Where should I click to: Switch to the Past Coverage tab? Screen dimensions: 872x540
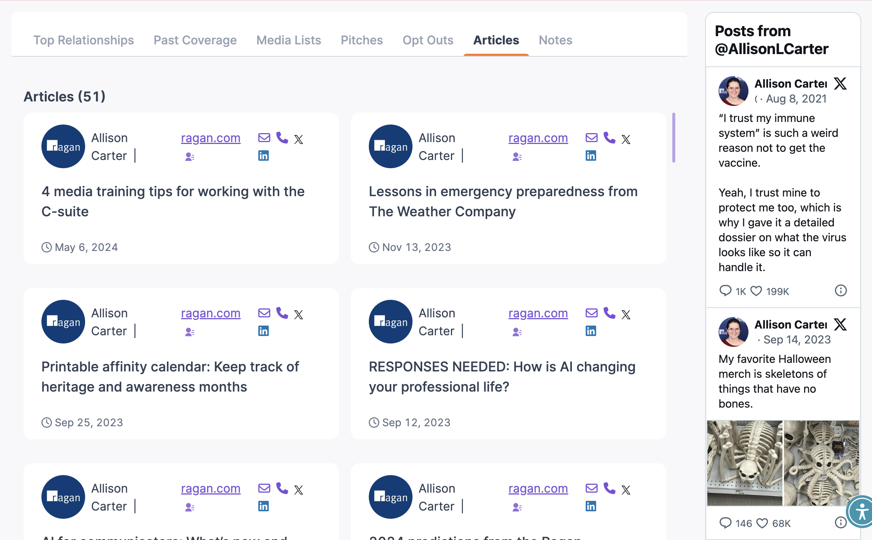click(195, 40)
